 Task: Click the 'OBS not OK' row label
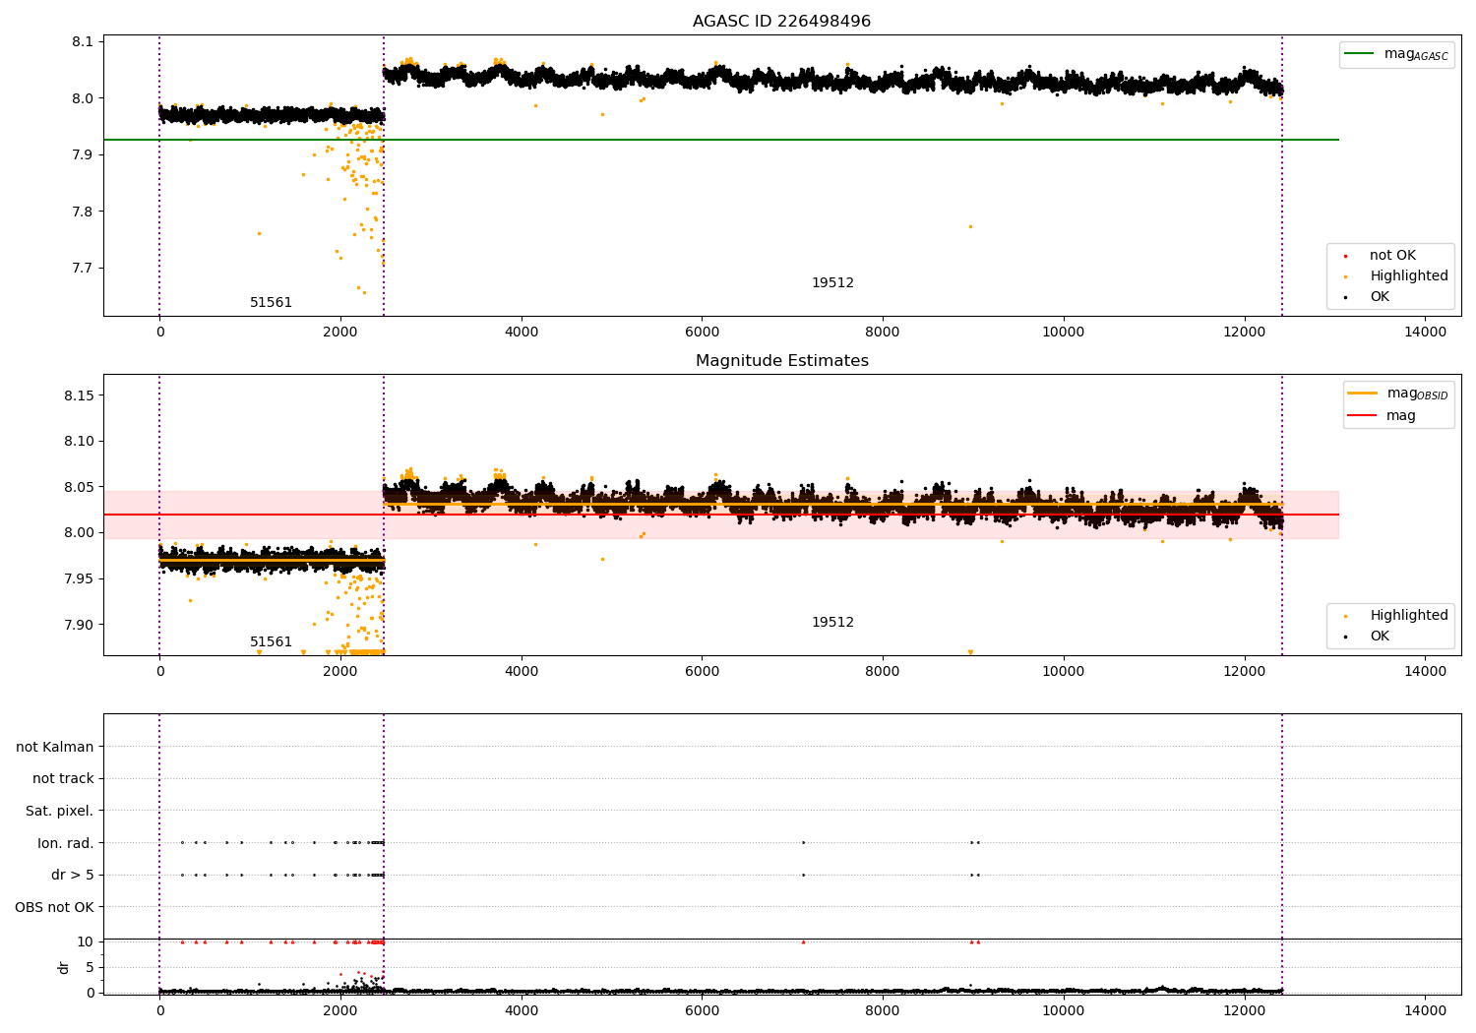tap(55, 907)
